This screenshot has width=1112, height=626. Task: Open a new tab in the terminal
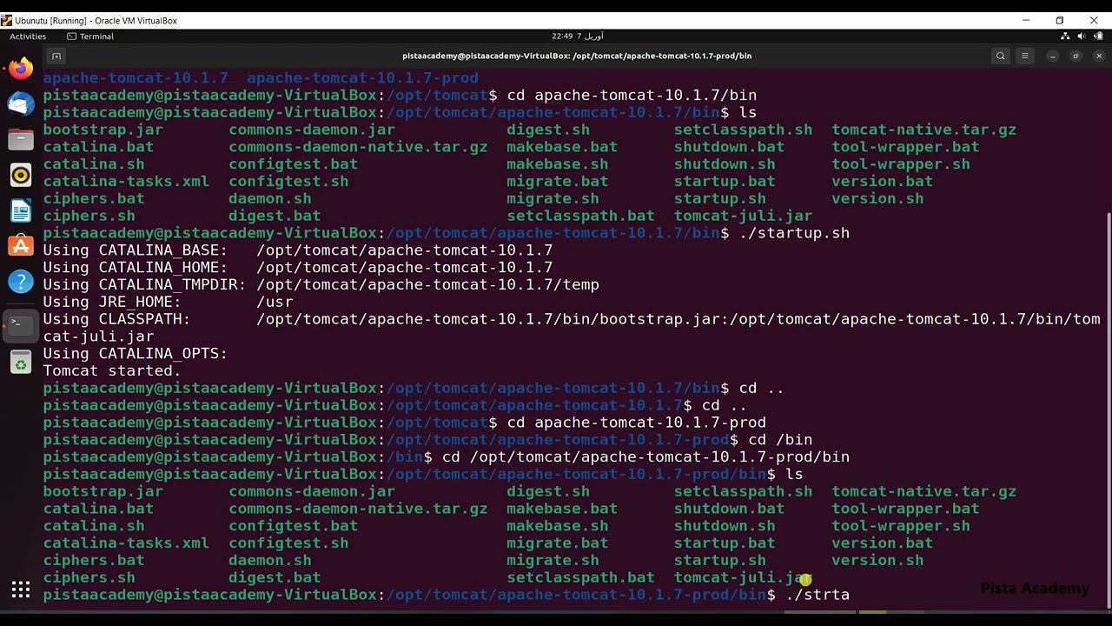click(56, 56)
